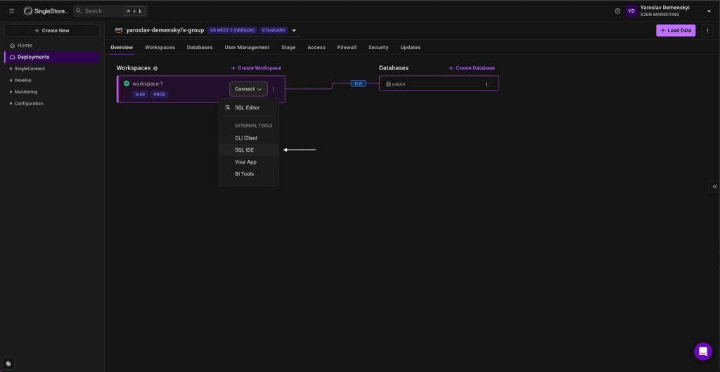This screenshot has width=720, height=372.
Task: Switch to the Workspaces tab
Action: point(160,47)
